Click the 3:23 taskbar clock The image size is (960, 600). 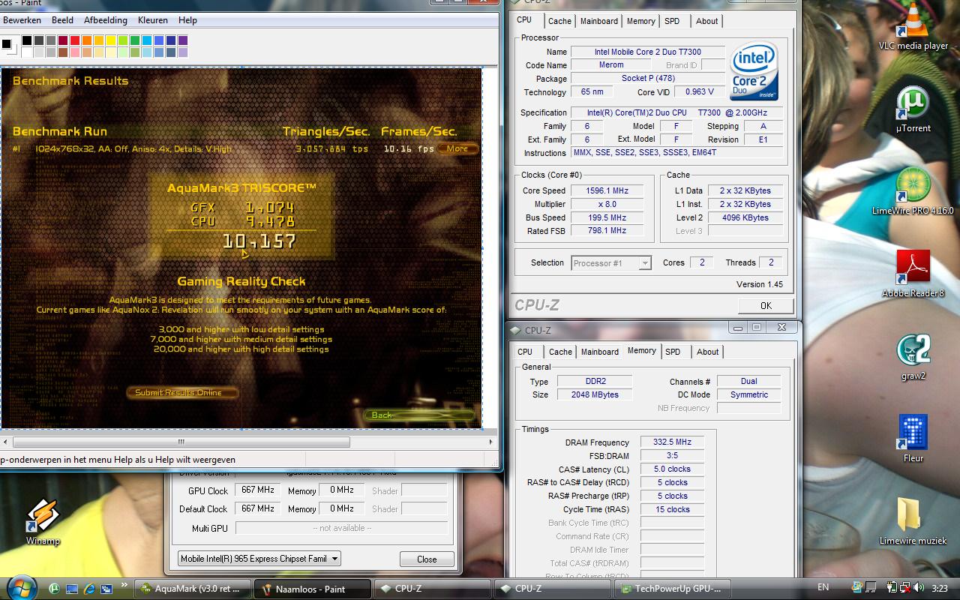point(939,589)
